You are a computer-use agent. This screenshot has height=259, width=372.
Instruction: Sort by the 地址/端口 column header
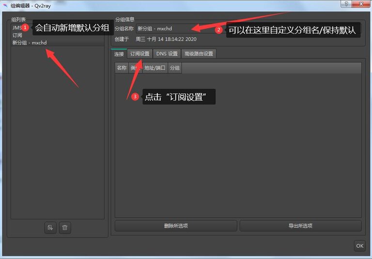[155, 68]
